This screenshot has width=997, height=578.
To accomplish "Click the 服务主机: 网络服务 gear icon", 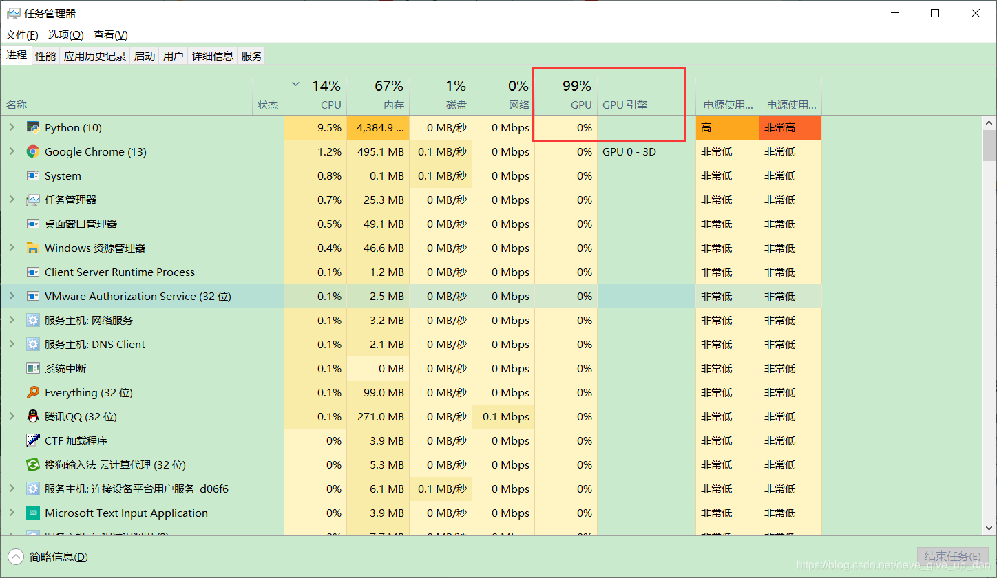I will click(x=32, y=320).
